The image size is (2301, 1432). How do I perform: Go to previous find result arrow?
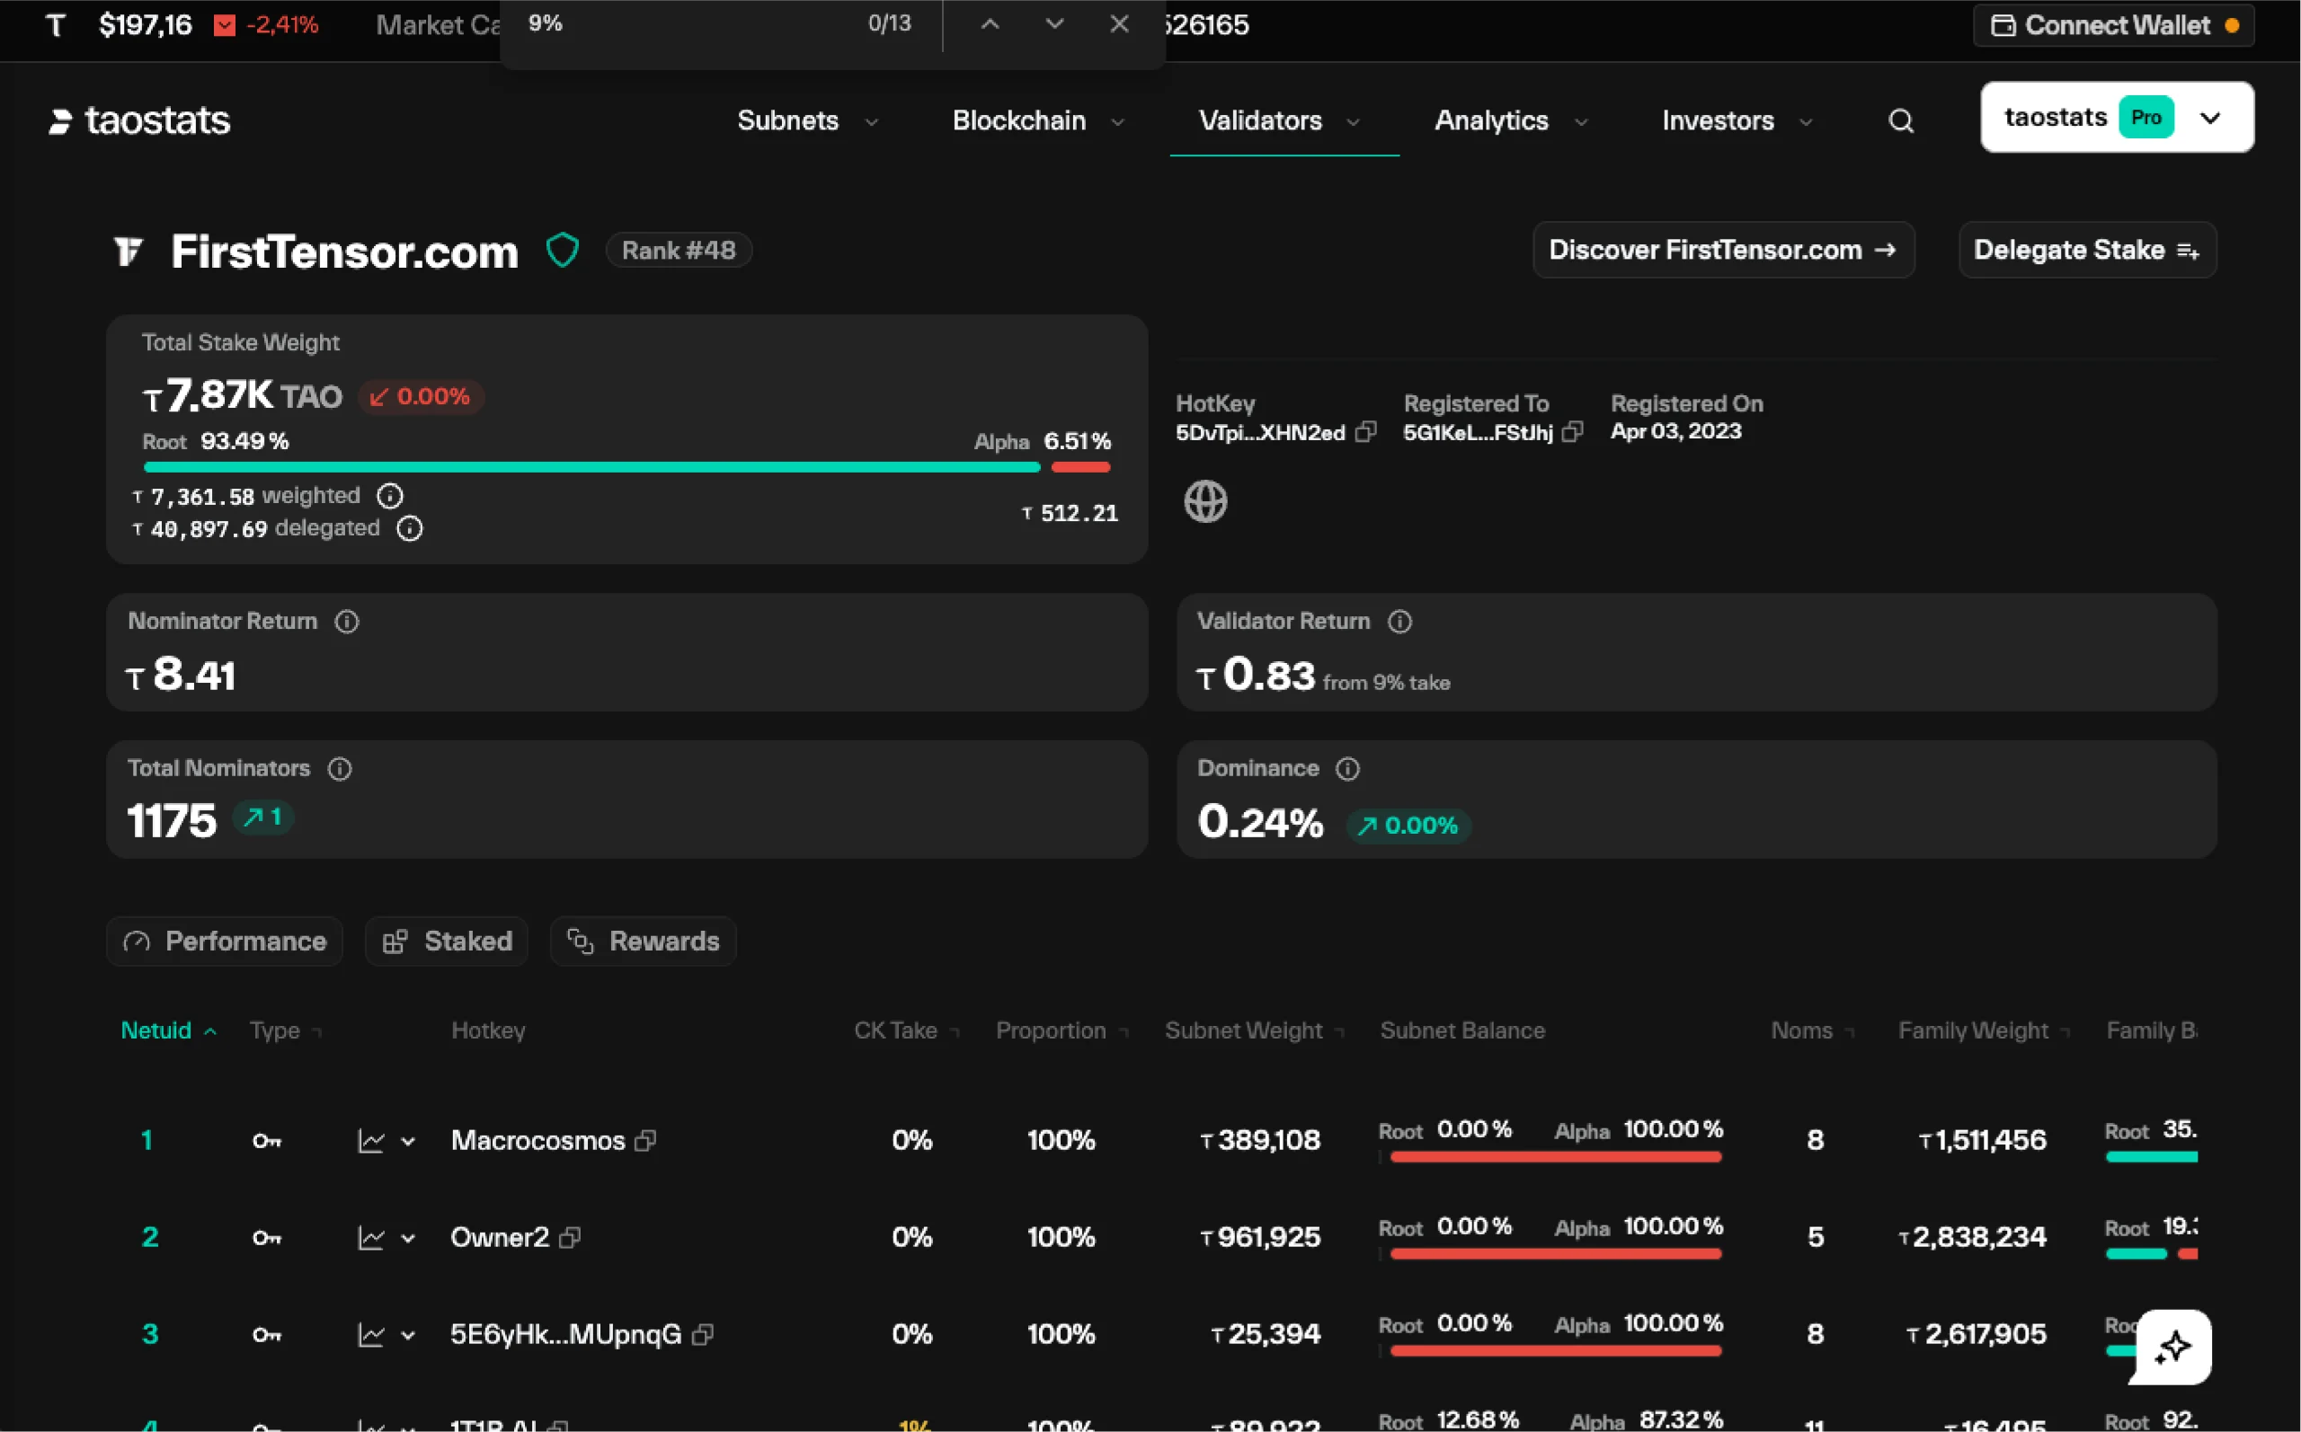(989, 24)
